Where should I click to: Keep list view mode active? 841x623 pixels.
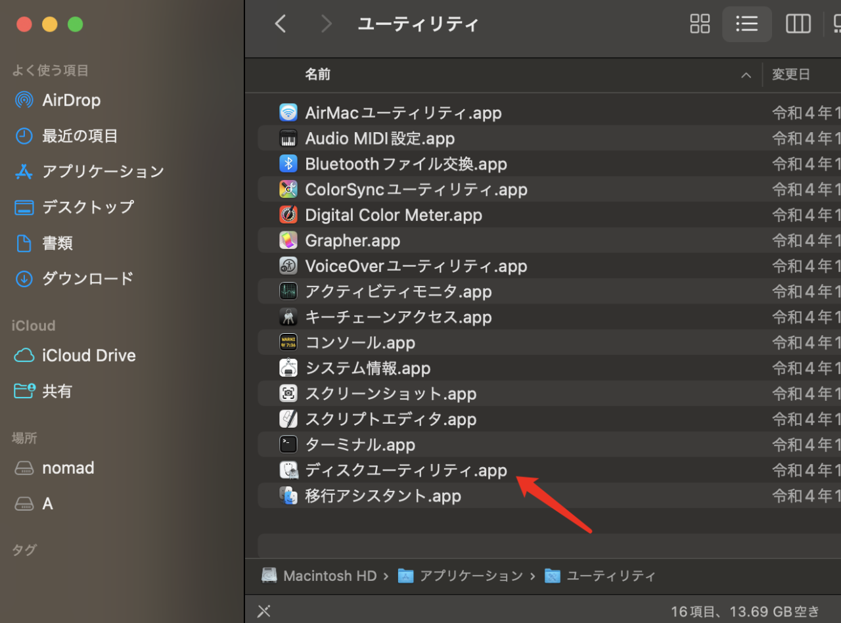747,24
